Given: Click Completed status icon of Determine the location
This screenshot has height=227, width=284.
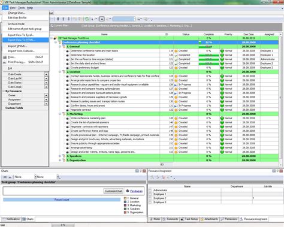Looking at the screenshot, I should coord(176,55).
